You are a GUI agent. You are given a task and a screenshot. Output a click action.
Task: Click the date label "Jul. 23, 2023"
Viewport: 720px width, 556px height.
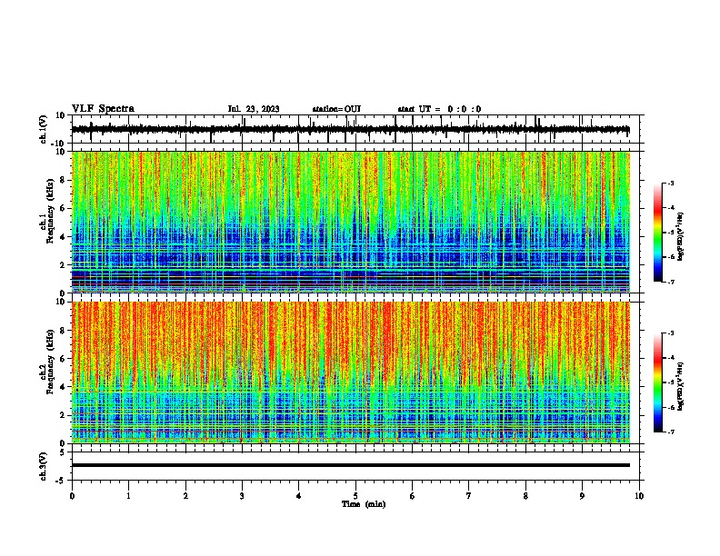(254, 109)
